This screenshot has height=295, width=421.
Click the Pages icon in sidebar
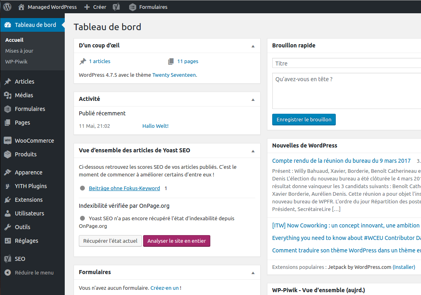(8, 123)
